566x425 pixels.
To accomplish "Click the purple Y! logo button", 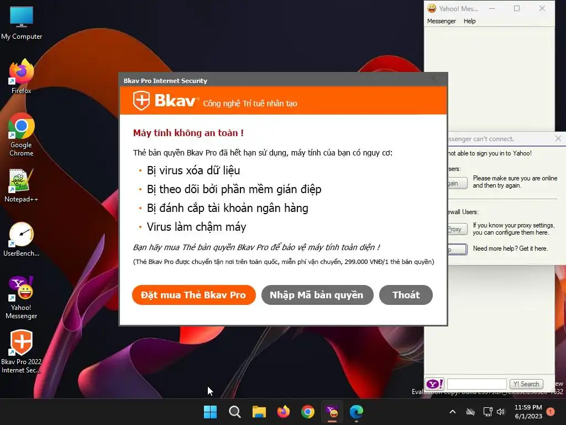I will 434,384.
